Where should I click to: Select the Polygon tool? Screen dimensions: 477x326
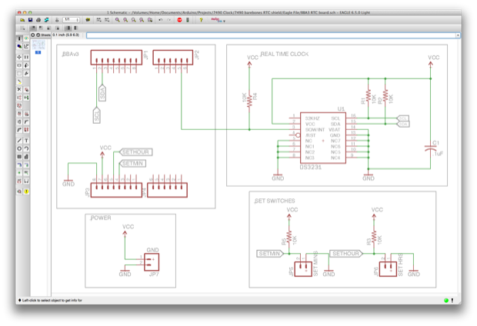pyautogui.click(x=26, y=157)
